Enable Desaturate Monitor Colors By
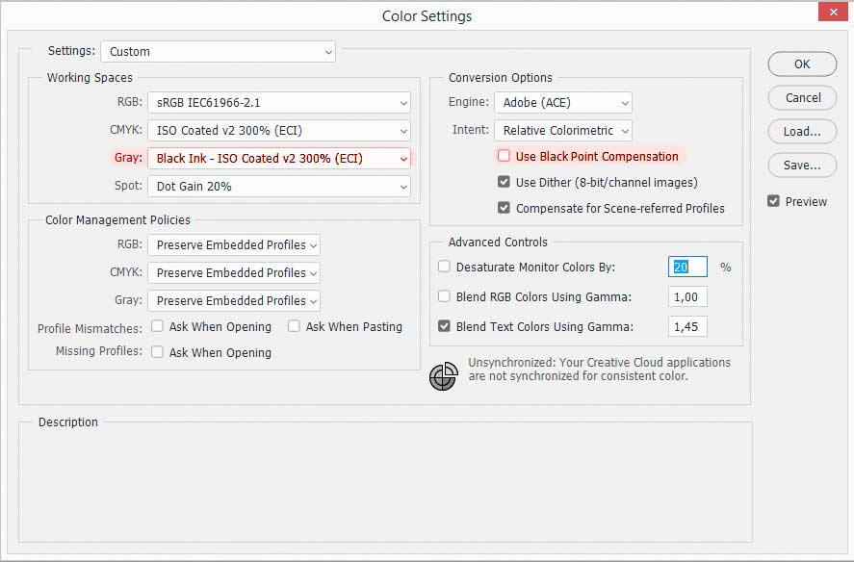The image size is (854, 562). pyautogui.click(x=444, y=268)
